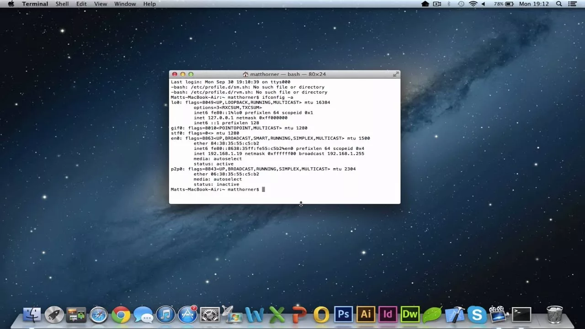
Task: Show battery status menu at 78%
Action: click(x=503, y=4)
